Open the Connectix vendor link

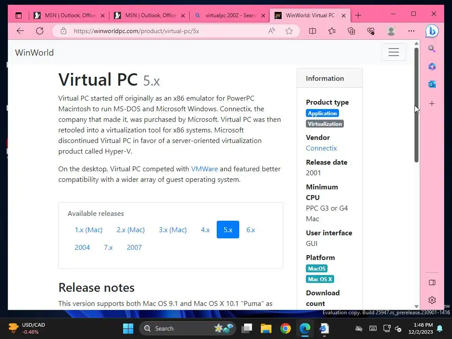tap(321, 148)
